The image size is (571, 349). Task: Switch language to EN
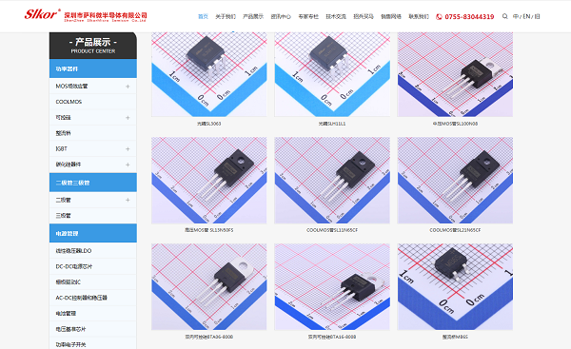click(526, 16)
